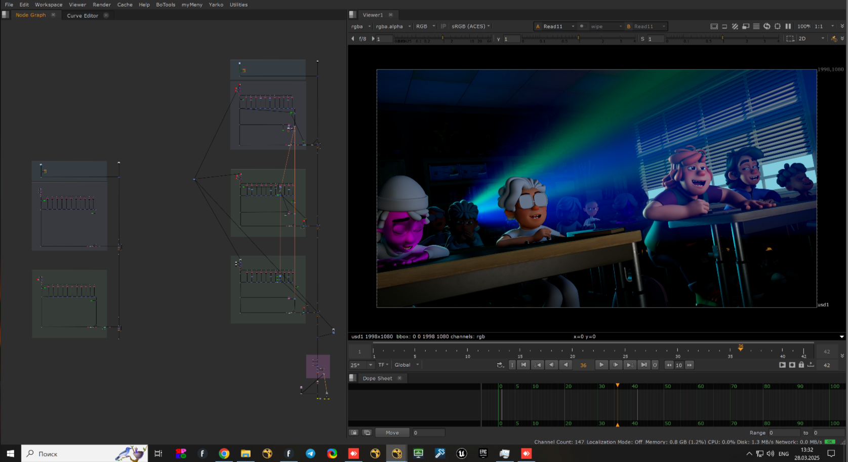Click the Move button in Dope Sheet
This screenshot has height=462, width=848.
click(392, 433)
